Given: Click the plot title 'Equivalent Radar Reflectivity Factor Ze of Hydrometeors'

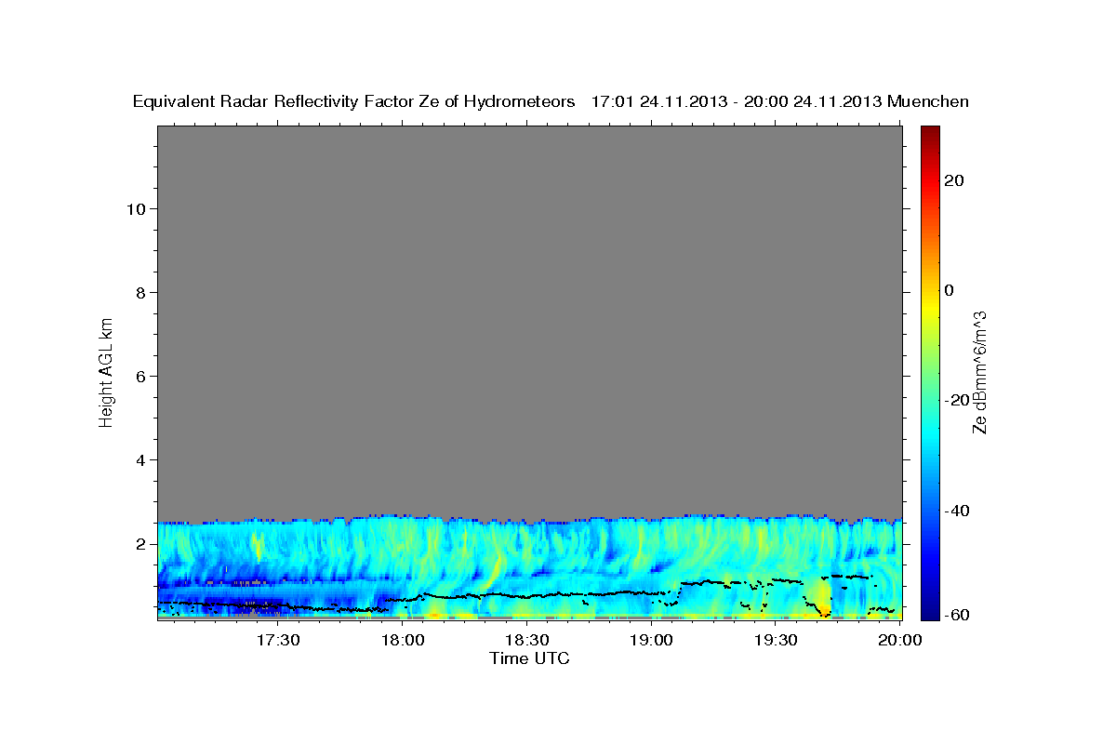Looking at the screenshot, I should click(x=353, y=101).
